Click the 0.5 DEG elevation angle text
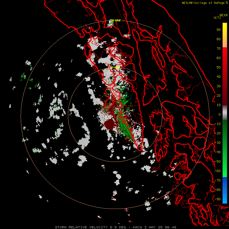 coord(118,227)
